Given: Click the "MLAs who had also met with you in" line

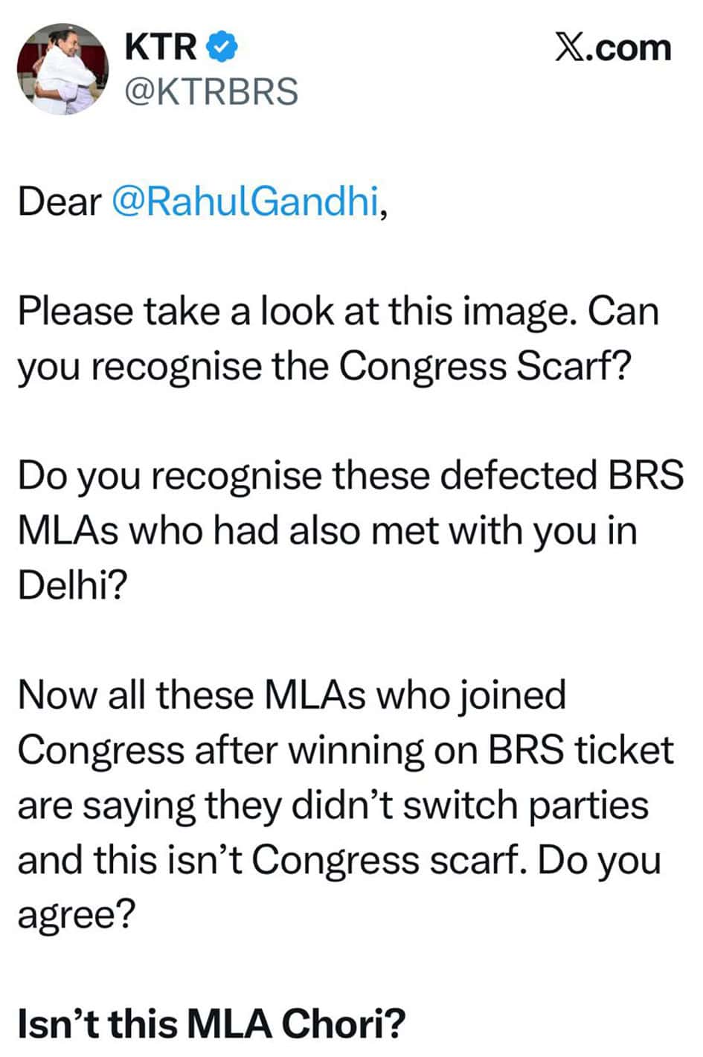Looking at the screenshot, I should (327, 530).
